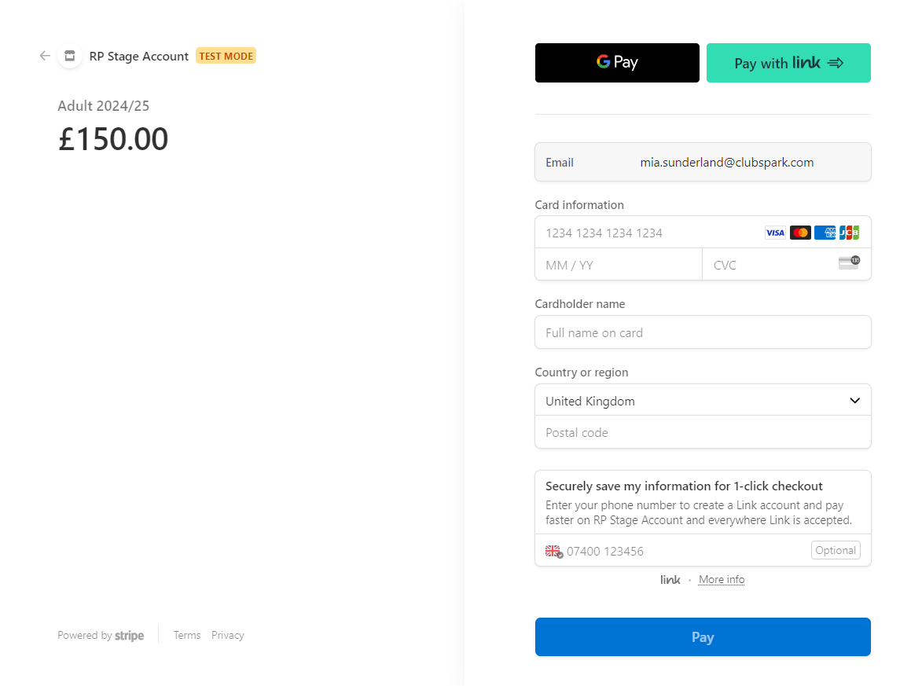Image resolution: width=922 pixels, height=686 pixels.
Task: Open the Terms link
Action: (x=187, y=636)
